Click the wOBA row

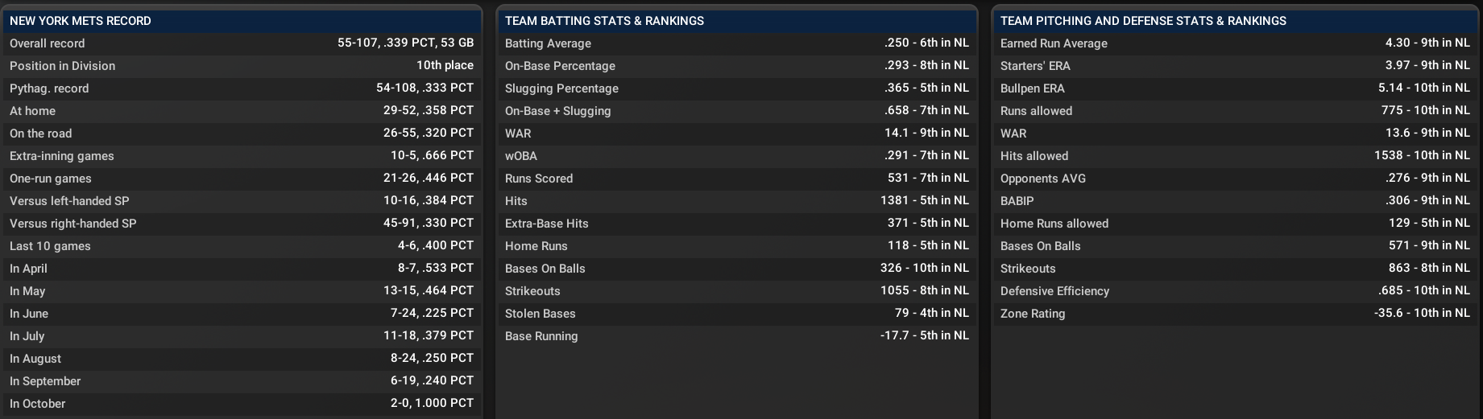click(737, 156)
